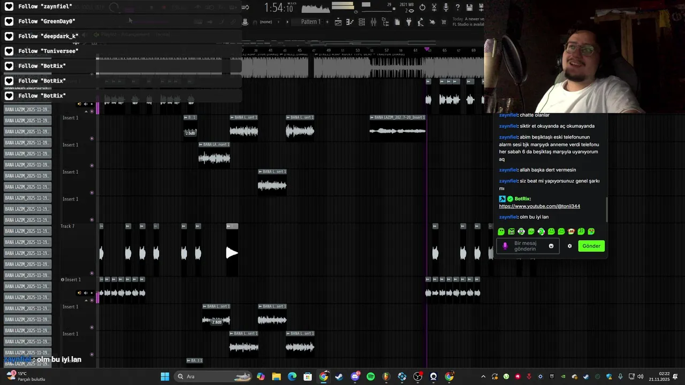Open the FL Studio Playlist view
The width and height of the screenshot is (685, 385).
tap(338, 22)
